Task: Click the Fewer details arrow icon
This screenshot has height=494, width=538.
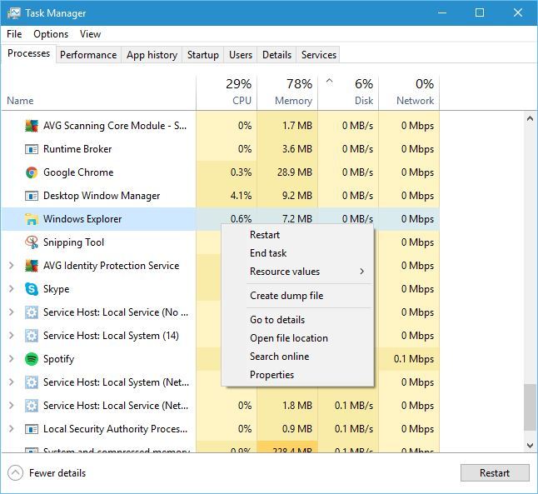Action: click(16, 473)
